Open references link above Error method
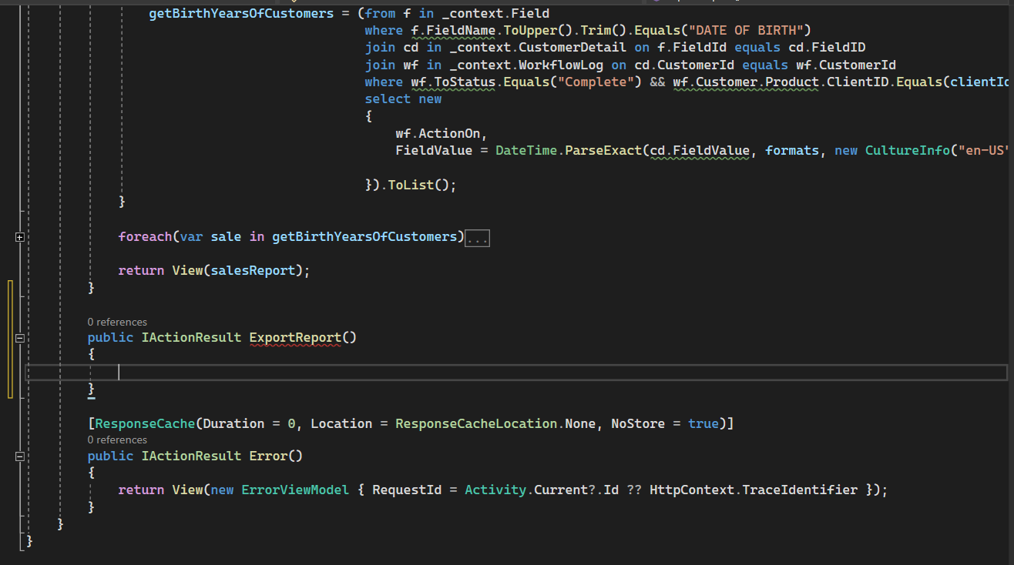The width and height of the screenshot is (1014, 565). (117, 440)
